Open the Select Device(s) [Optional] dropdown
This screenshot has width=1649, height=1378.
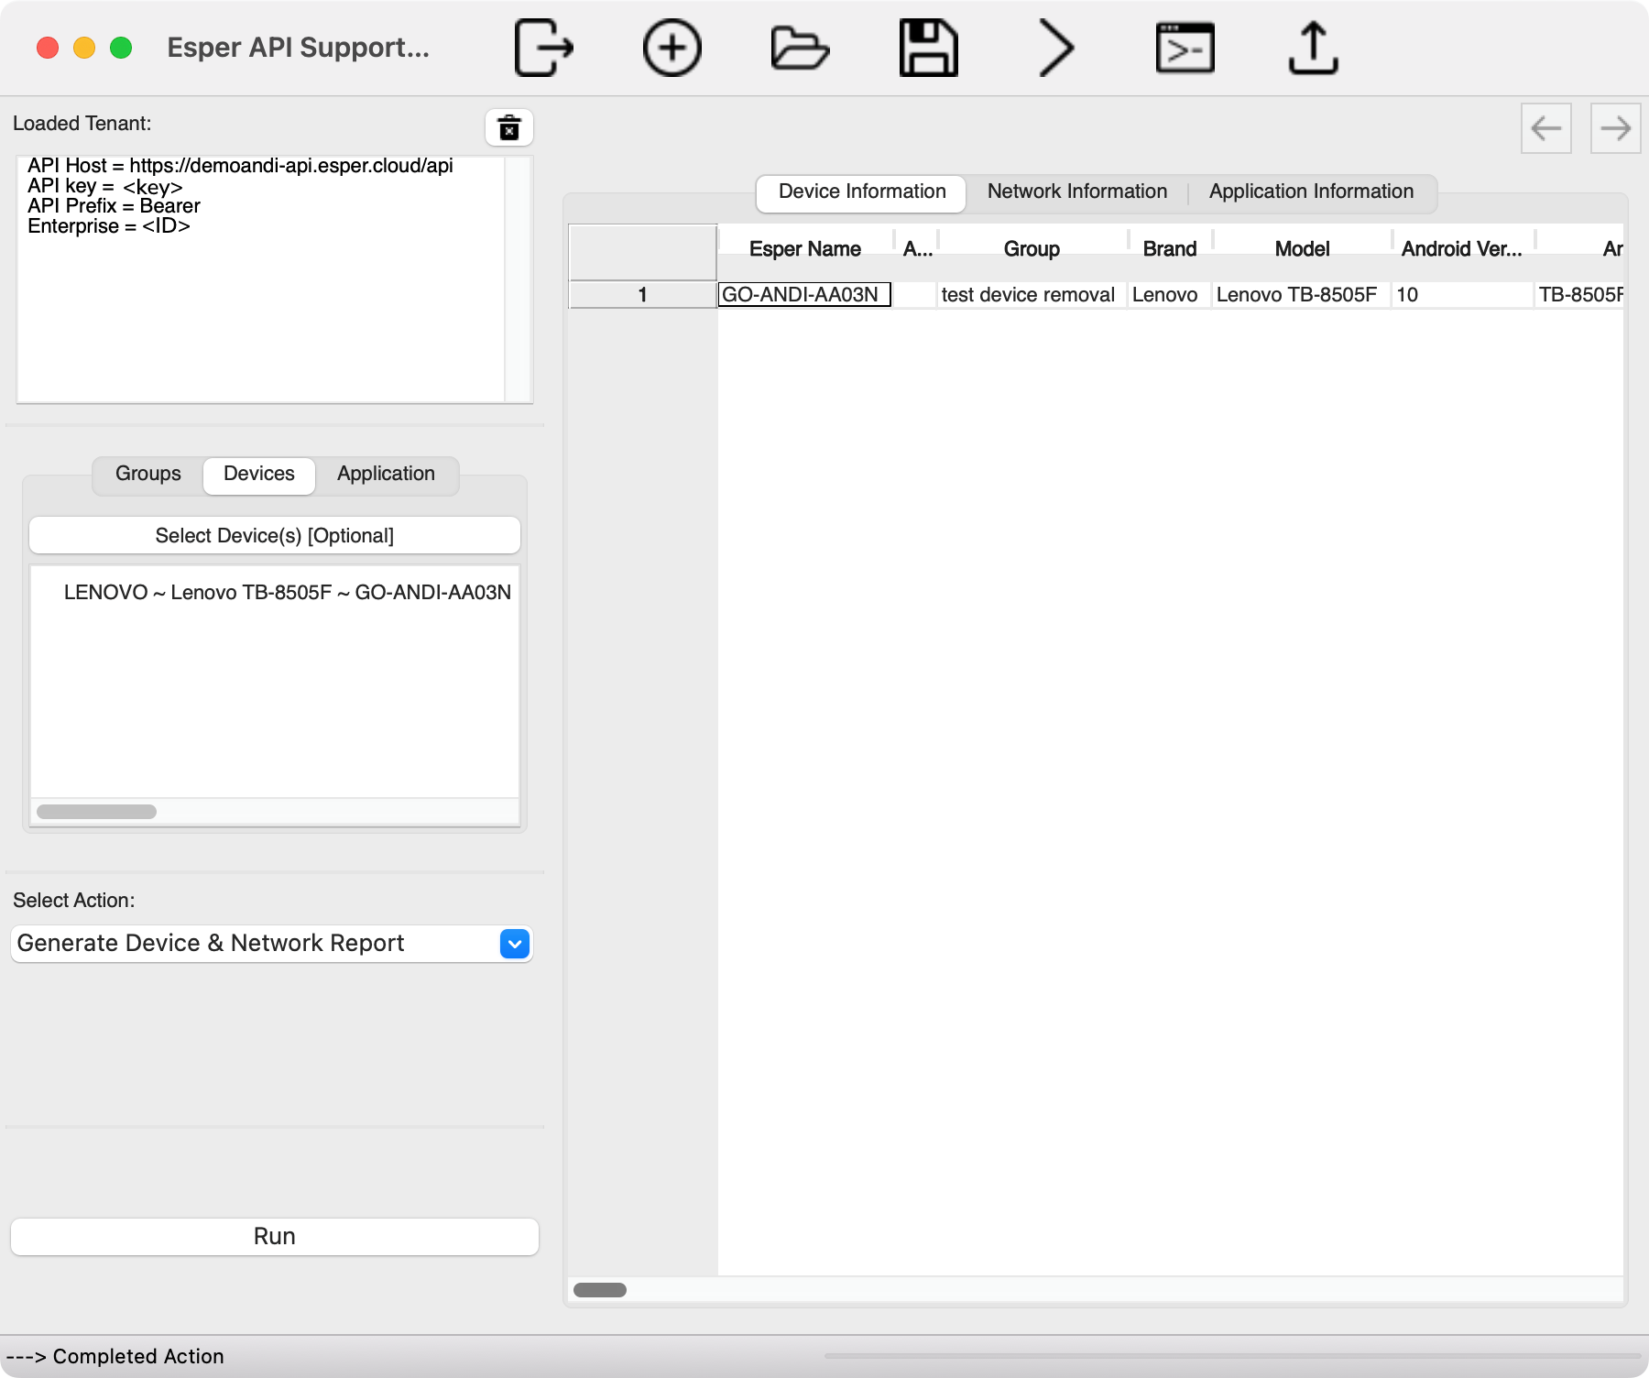click(x=275, y=536)
